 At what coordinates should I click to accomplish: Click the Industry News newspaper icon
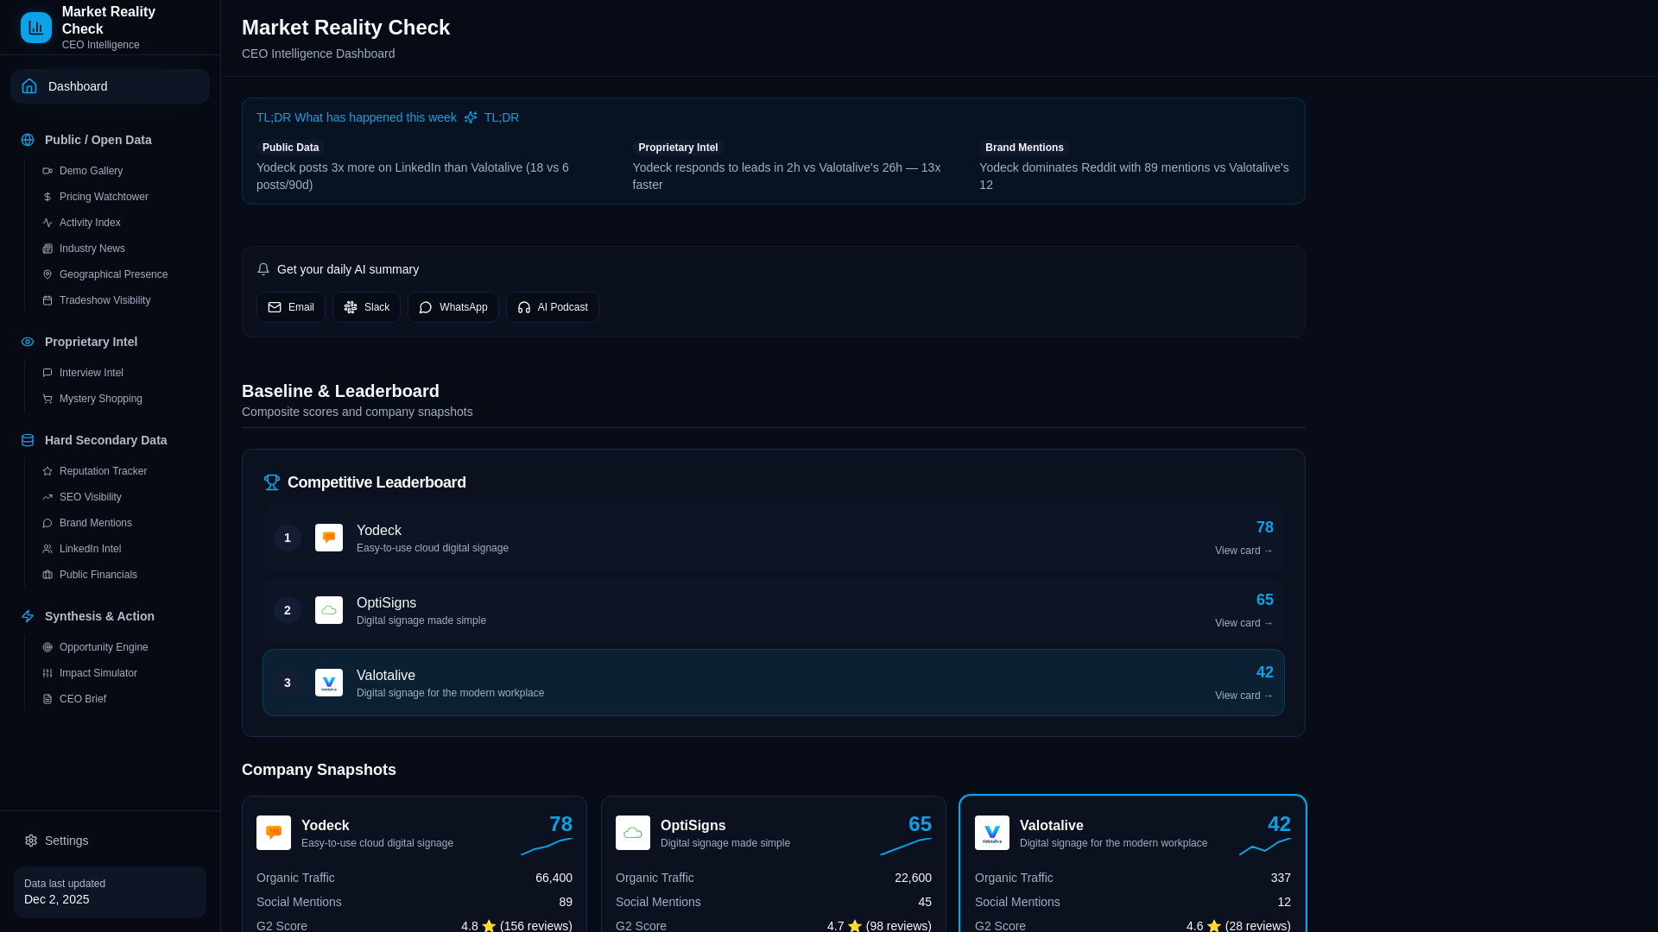pyautogui.click(x=47, y=249)
